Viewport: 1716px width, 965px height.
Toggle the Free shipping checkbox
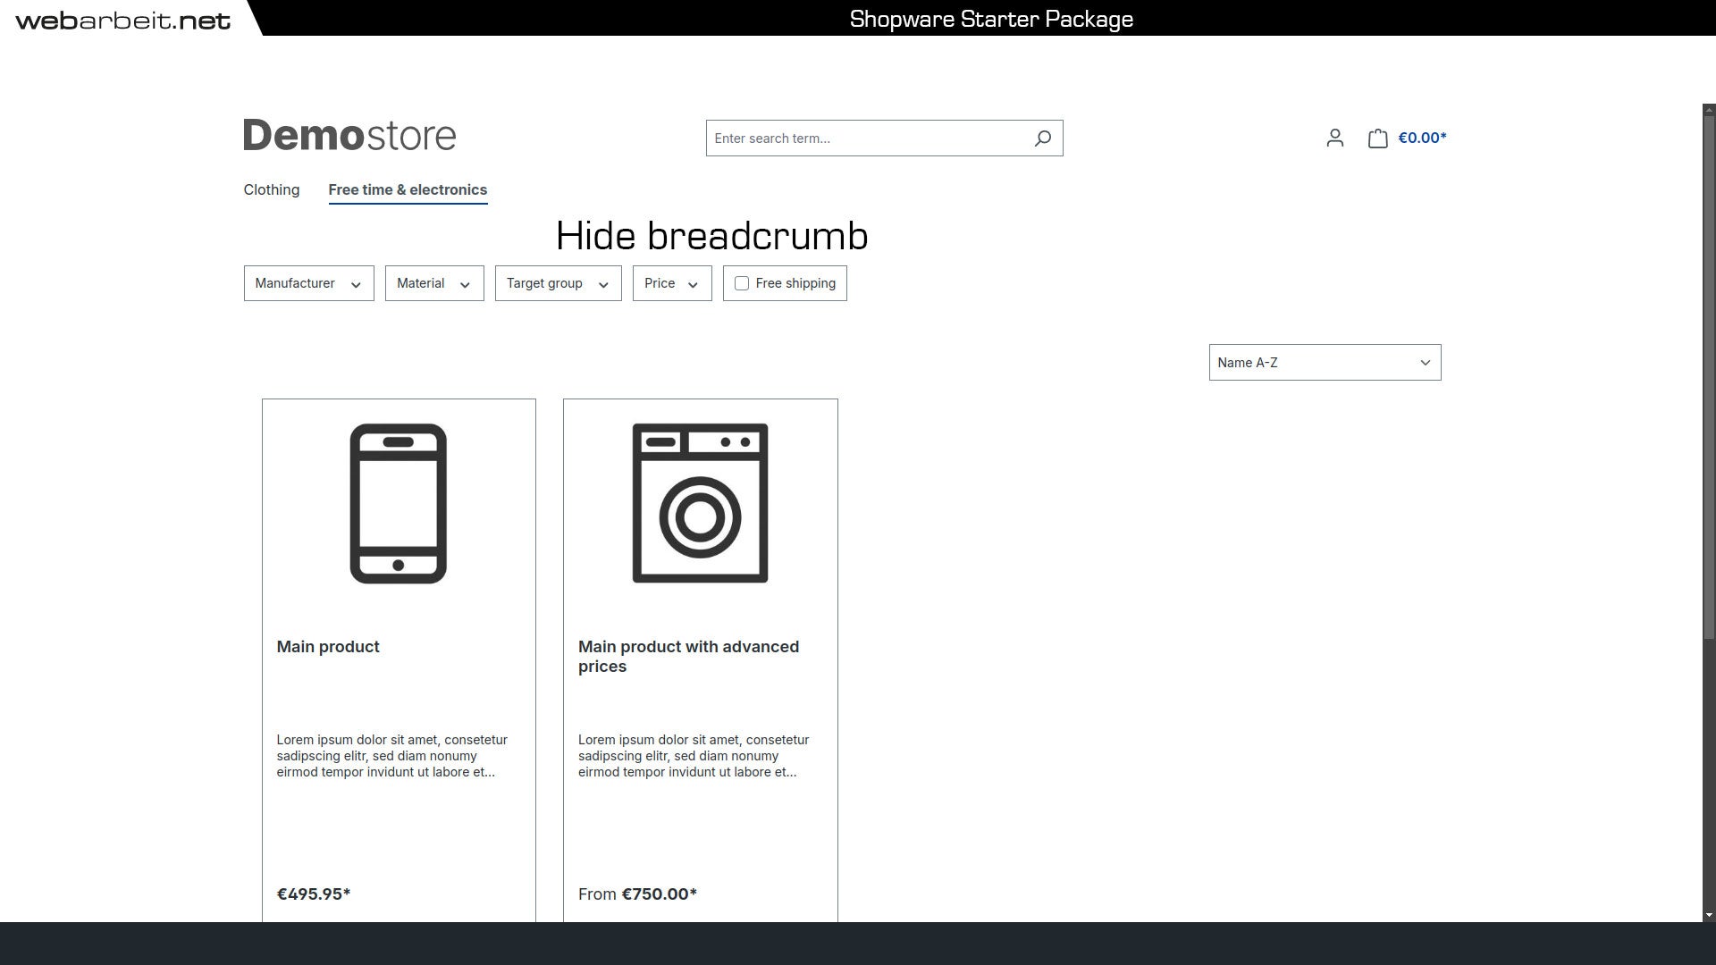point(740,282)
